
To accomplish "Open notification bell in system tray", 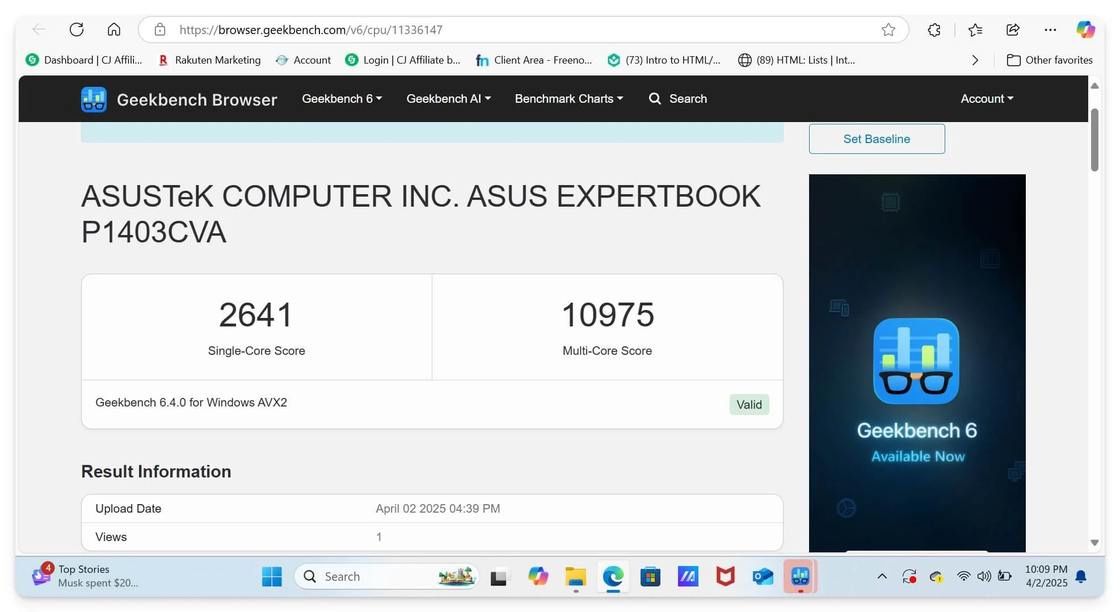I will coord(1081,577).
